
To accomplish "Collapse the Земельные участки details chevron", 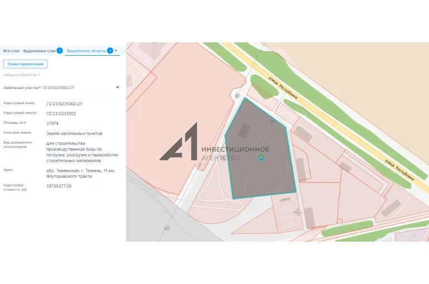I will pos(117,87).
